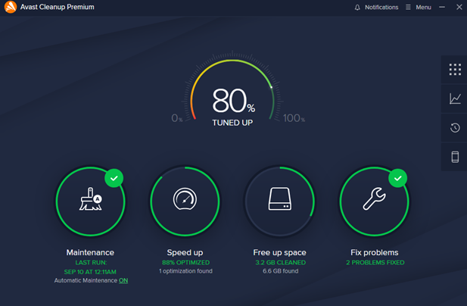Open the Speed up gauge icon
Viewport: 467px width, 306px height.
(x=185, y=201)
